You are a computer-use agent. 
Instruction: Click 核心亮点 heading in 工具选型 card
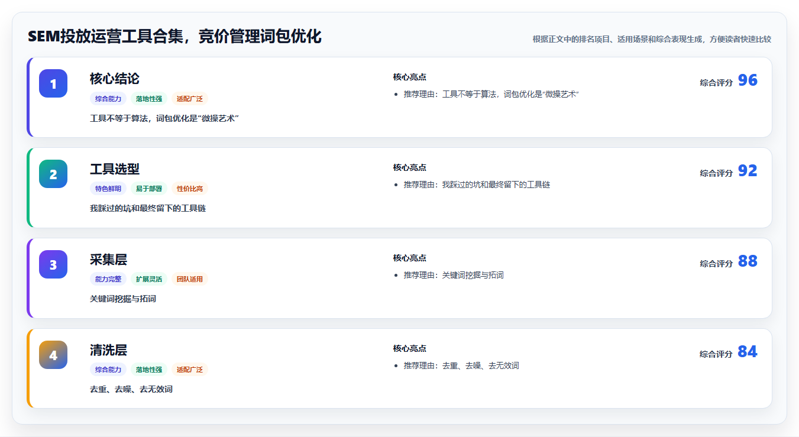click(x=410, y=168)
